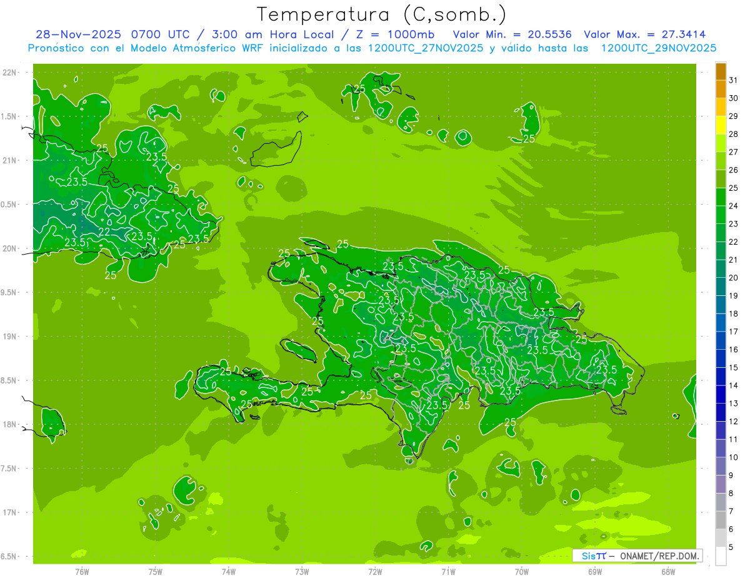Click the "69W" longitude axis label
The image size is (750, 580).
point(595,571)
